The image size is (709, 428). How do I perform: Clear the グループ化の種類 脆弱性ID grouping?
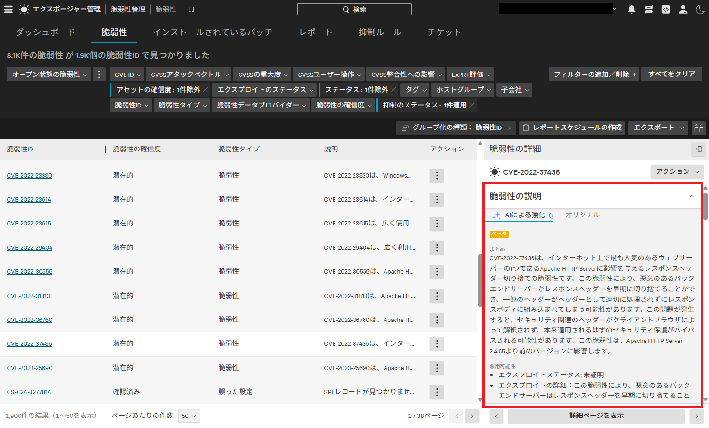point(510,128)
